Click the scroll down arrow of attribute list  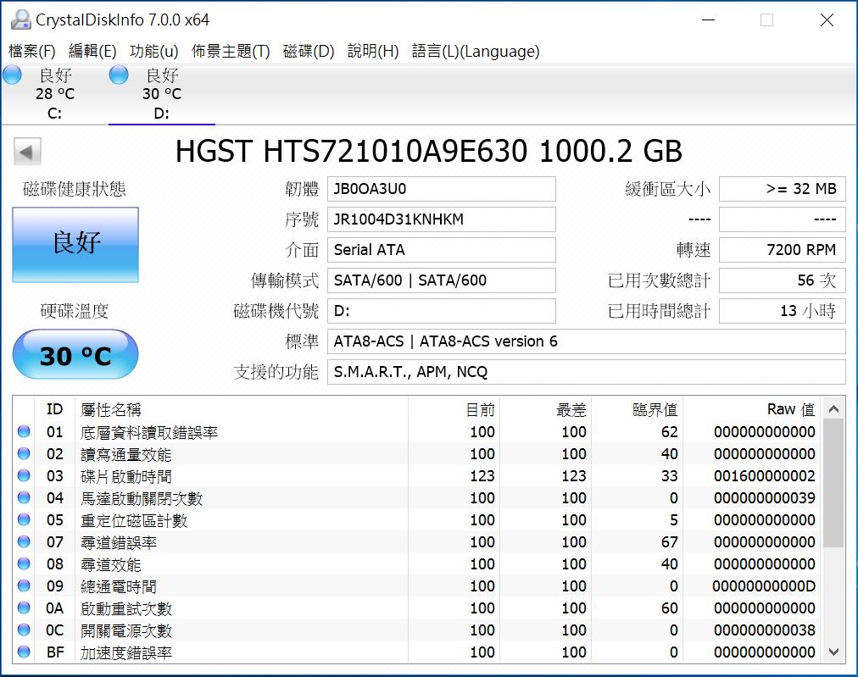tap(834, 652)
